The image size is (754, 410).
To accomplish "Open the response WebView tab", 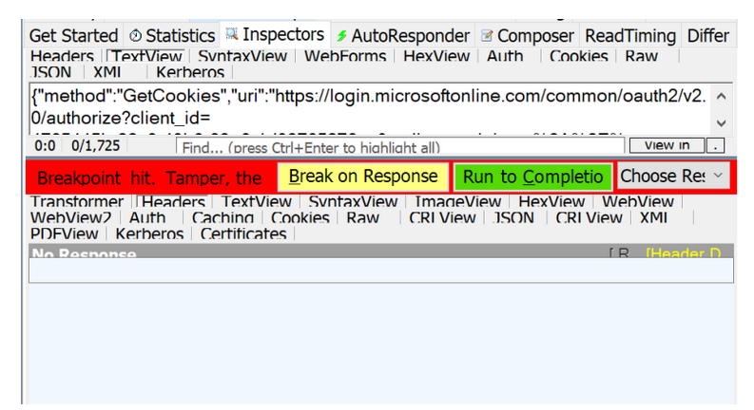I will (x=638, y=201).
